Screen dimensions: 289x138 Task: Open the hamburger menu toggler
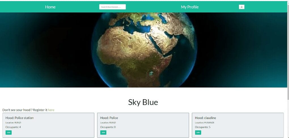(x=242, y=7)
